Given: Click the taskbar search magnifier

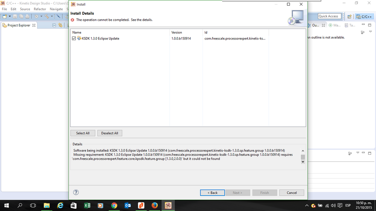Looking at the screenshot, I should point(20,205).
